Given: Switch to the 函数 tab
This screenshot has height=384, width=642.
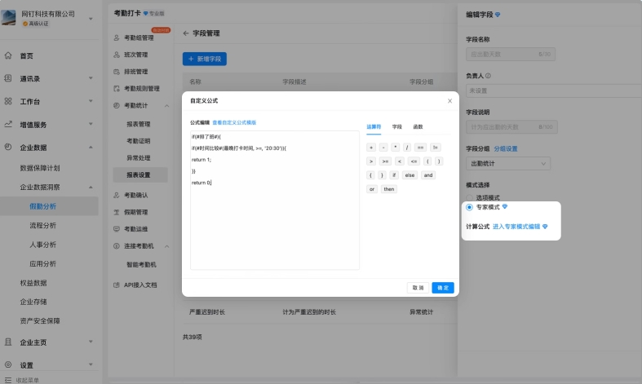Looking at the screenshot, I should 418,127.
